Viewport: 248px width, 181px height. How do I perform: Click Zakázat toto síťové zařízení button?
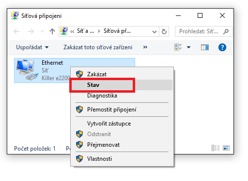click(x=98, y=47)
